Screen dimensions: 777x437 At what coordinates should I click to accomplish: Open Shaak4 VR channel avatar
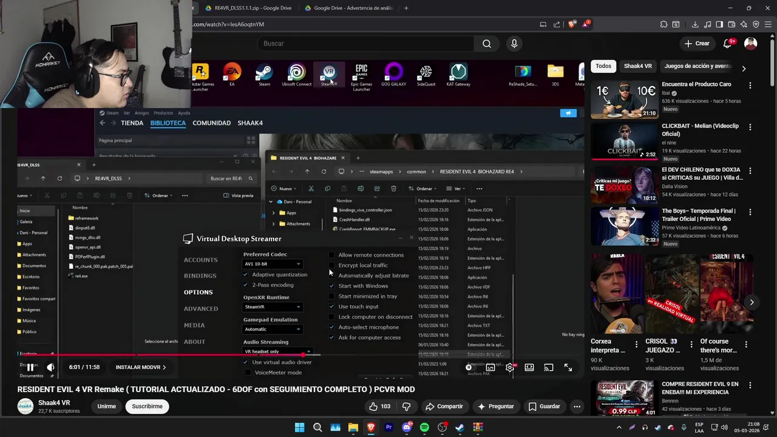pyautogui.click(x=25, y=407)
